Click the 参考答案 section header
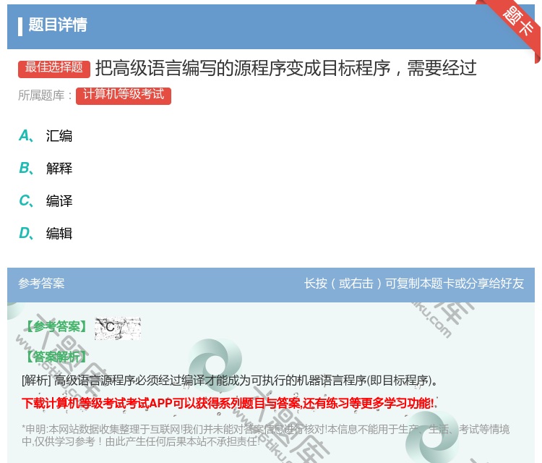The width and height of the screenshot is (542, 463). [41, 284]
